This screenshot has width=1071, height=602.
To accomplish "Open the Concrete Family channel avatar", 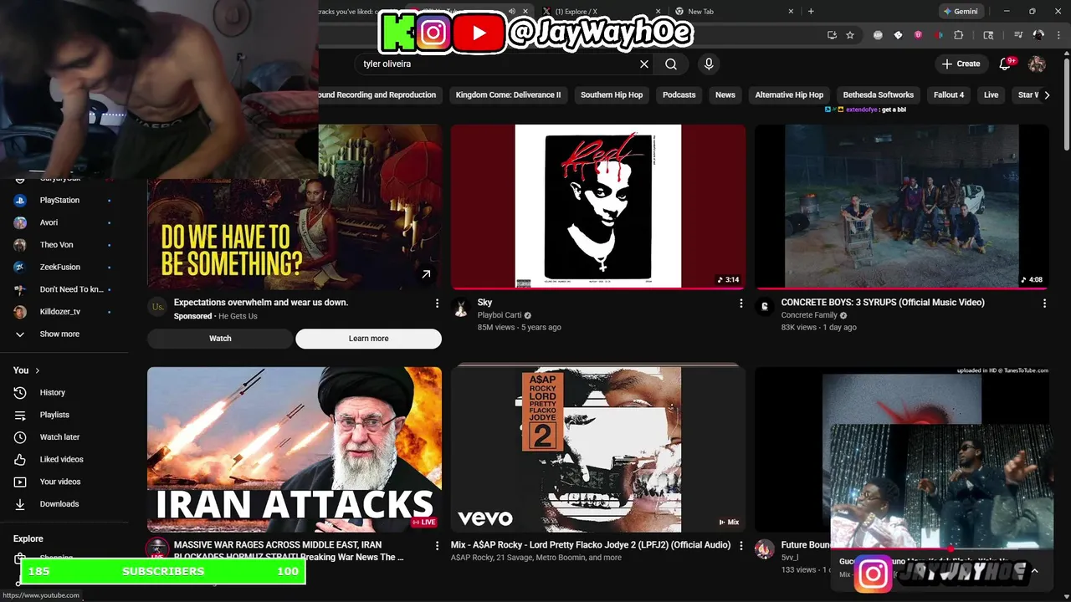I will coord(764,308).
